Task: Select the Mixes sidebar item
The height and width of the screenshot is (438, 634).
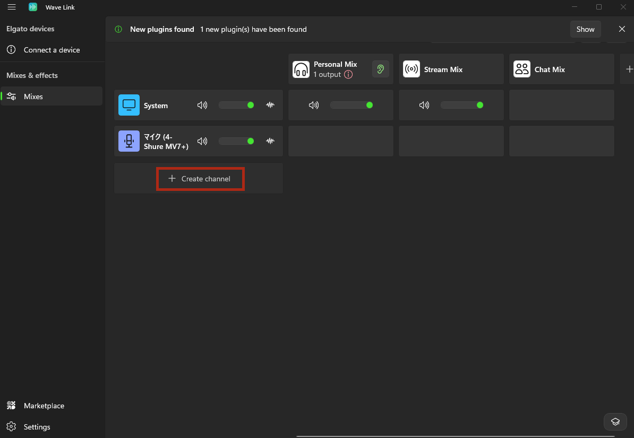Action: pos(52,96)
